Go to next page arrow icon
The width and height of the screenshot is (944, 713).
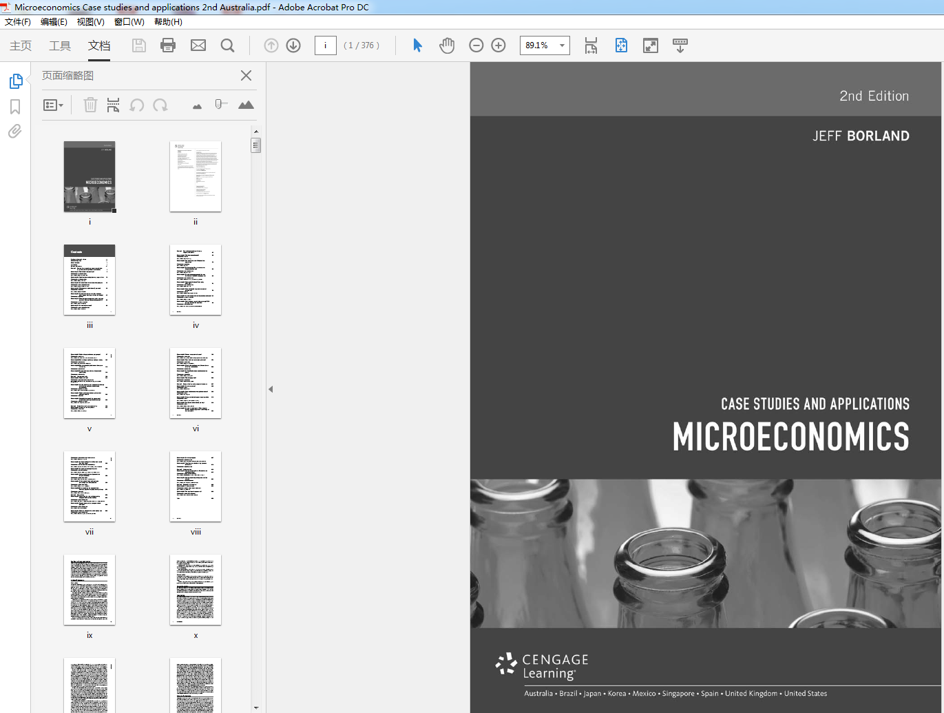click(x=293, y=45)
